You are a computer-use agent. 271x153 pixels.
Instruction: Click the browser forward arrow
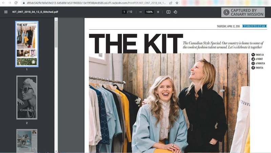(10, 3)
